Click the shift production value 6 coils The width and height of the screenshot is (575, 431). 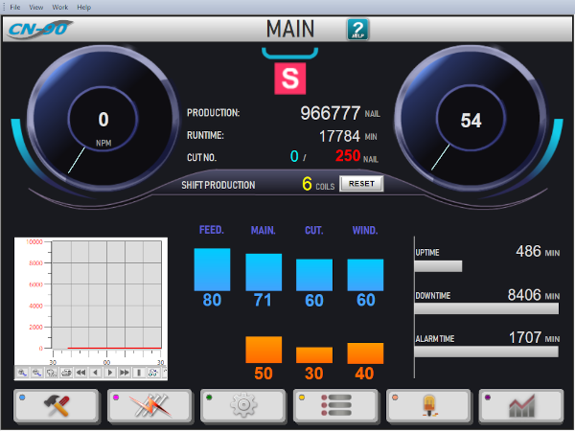(307, 184)
